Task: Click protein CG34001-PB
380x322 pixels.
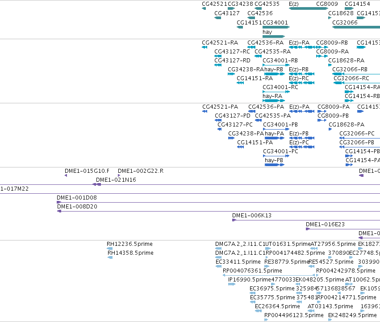Action: coord(280,125)
